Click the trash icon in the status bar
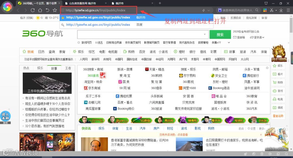 (262, 154)
